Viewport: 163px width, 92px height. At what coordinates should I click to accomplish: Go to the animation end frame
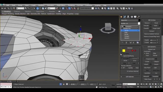tap(150, 84)
